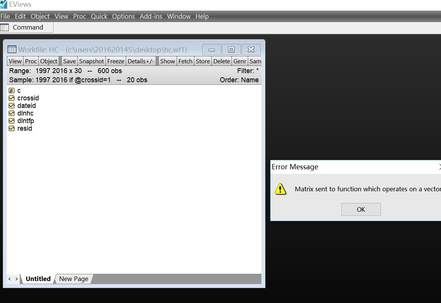Click the workfile window title icon
Viewport: 441px width, 303px height.
tap(12, 50)
